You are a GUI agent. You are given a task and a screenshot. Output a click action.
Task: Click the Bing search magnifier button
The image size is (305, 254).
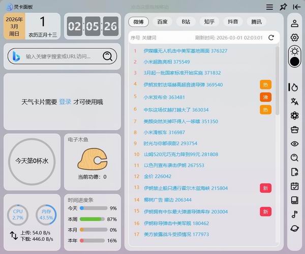(107, 56)
